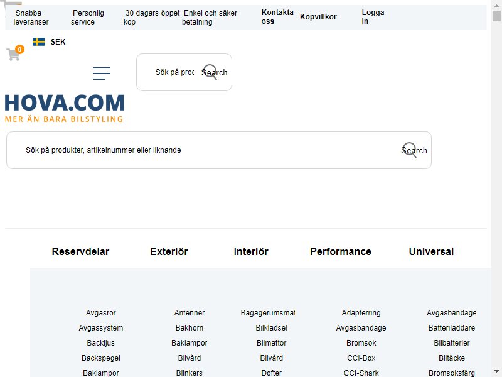This screenshot has width=502, height=377.
Task: Go to Kontakta oss
Action: pyautogui.click(x=277, y=17)
